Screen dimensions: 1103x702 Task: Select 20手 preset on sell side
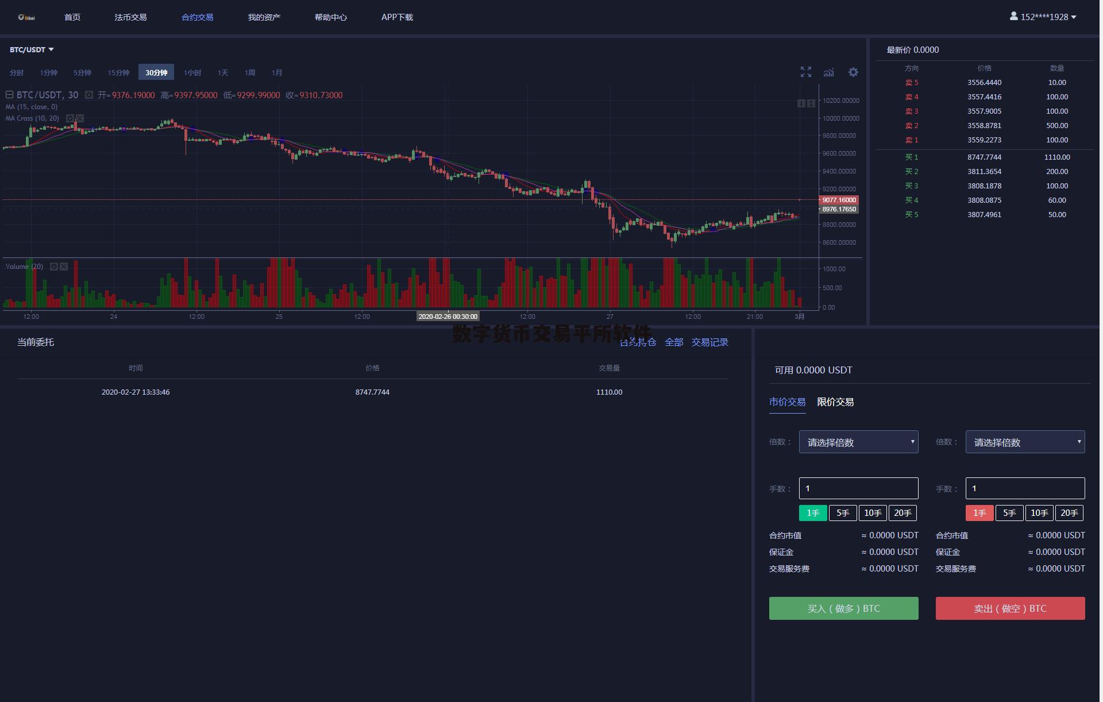coord(1069,513)
